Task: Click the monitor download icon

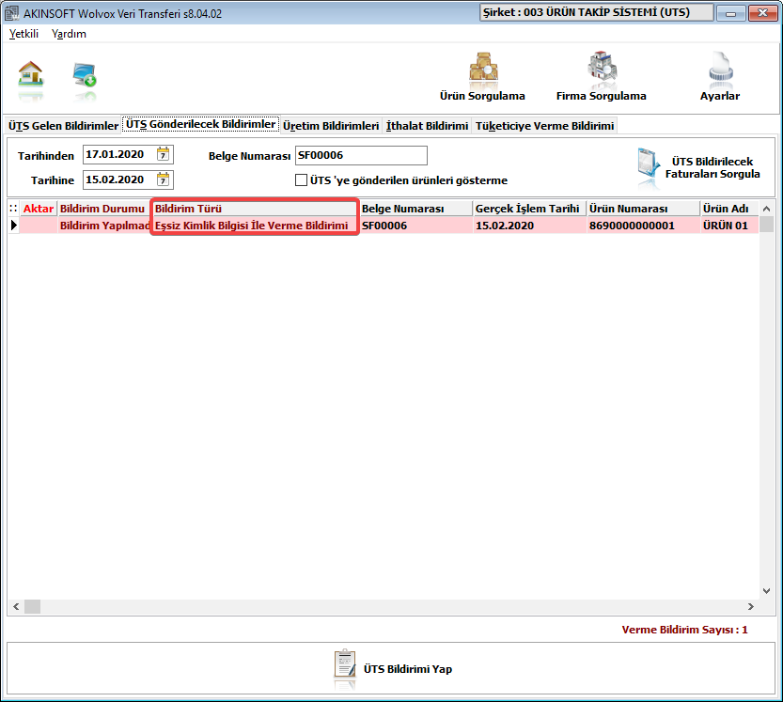Action: click(x=85, y=74)
